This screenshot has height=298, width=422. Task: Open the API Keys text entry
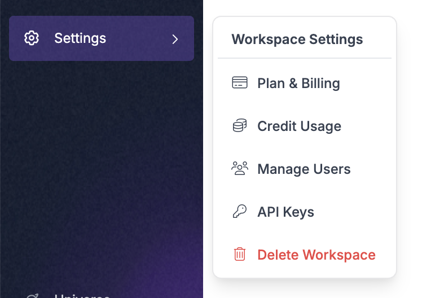(x=285, y=212)
